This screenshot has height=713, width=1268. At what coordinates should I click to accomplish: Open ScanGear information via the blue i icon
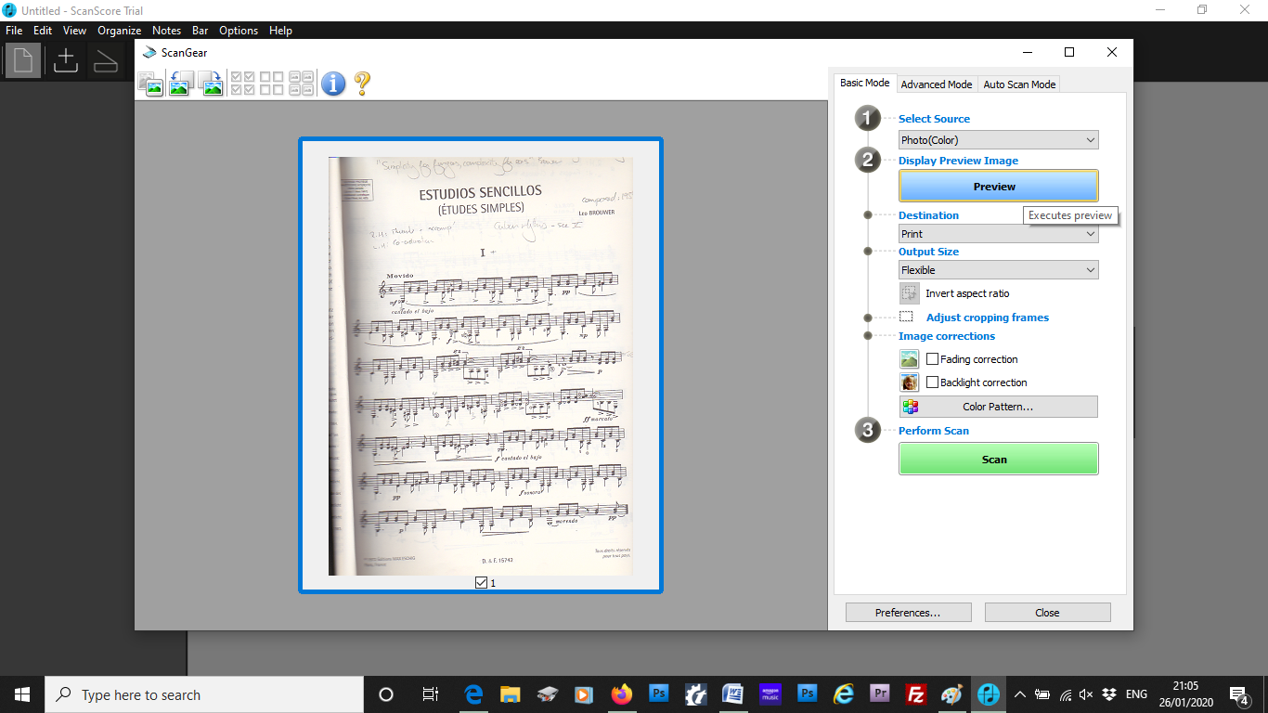point(333,84)
